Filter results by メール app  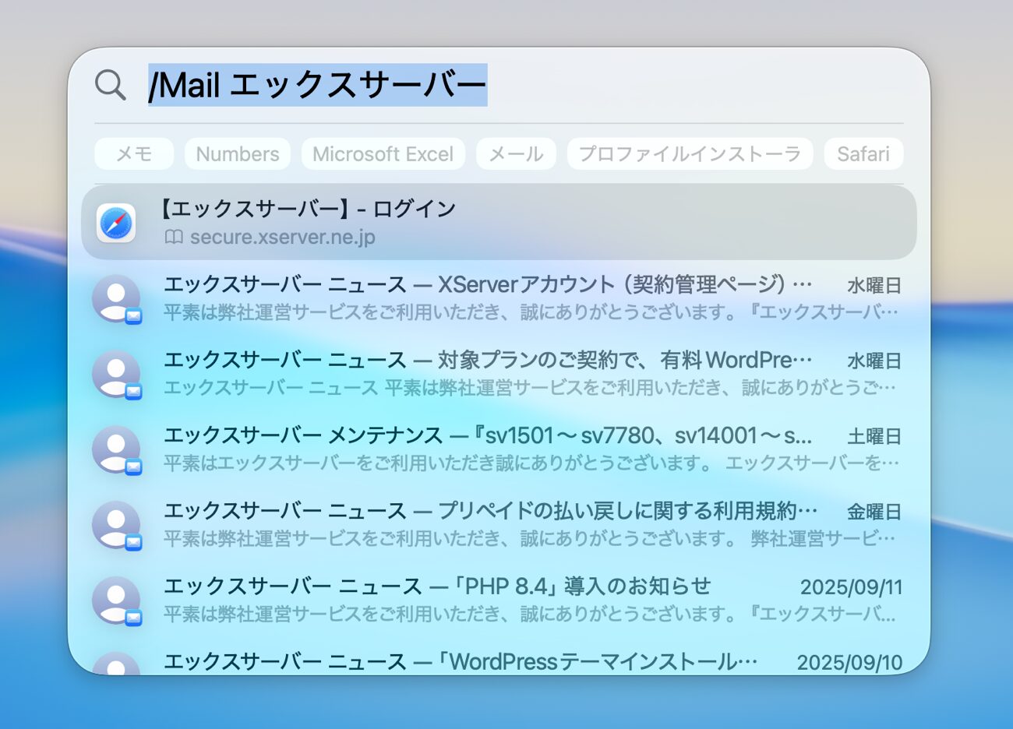click(x=516, y=154)
